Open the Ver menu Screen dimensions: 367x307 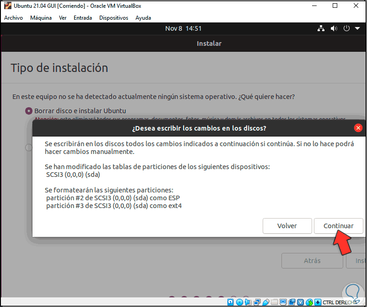pyautogui.click(x=63, y=18)
